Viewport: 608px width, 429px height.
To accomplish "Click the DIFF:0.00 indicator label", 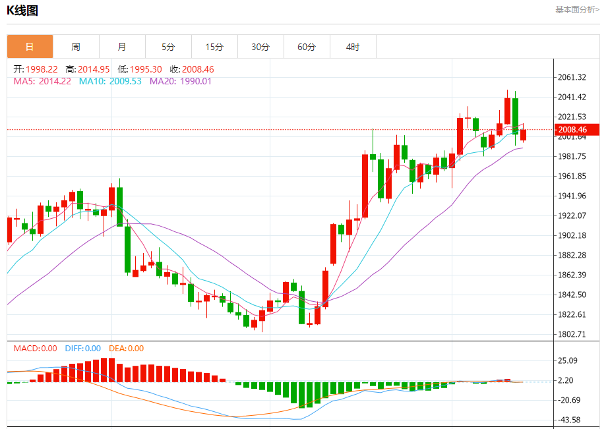I will (82, 349).
